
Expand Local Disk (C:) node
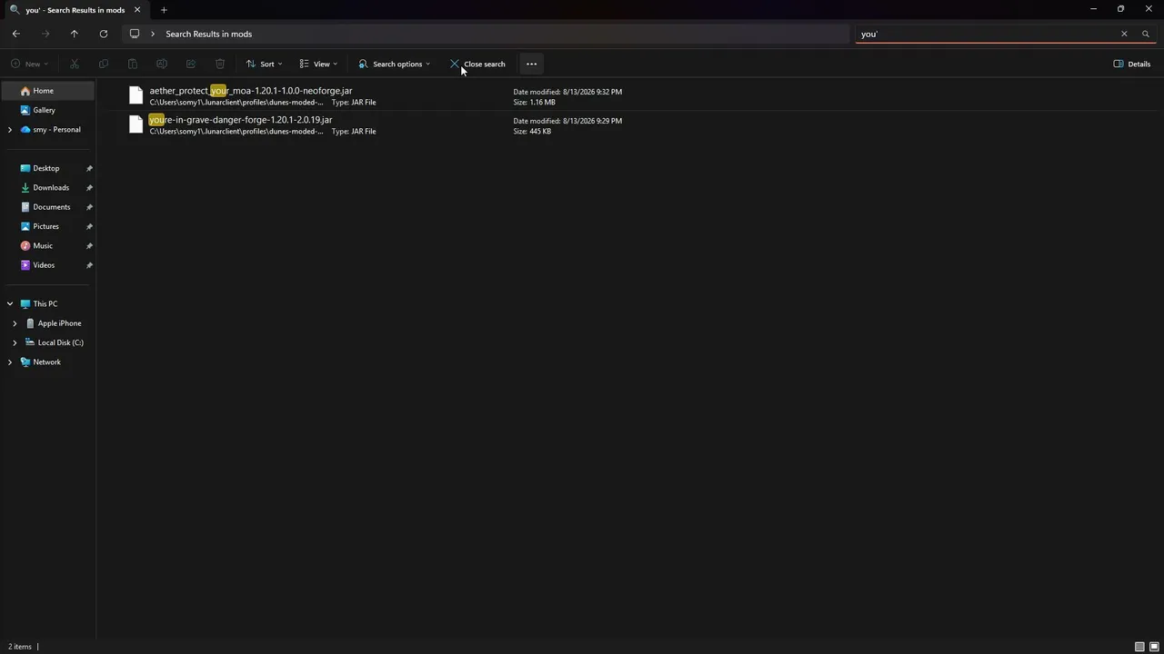click(15, 342)
